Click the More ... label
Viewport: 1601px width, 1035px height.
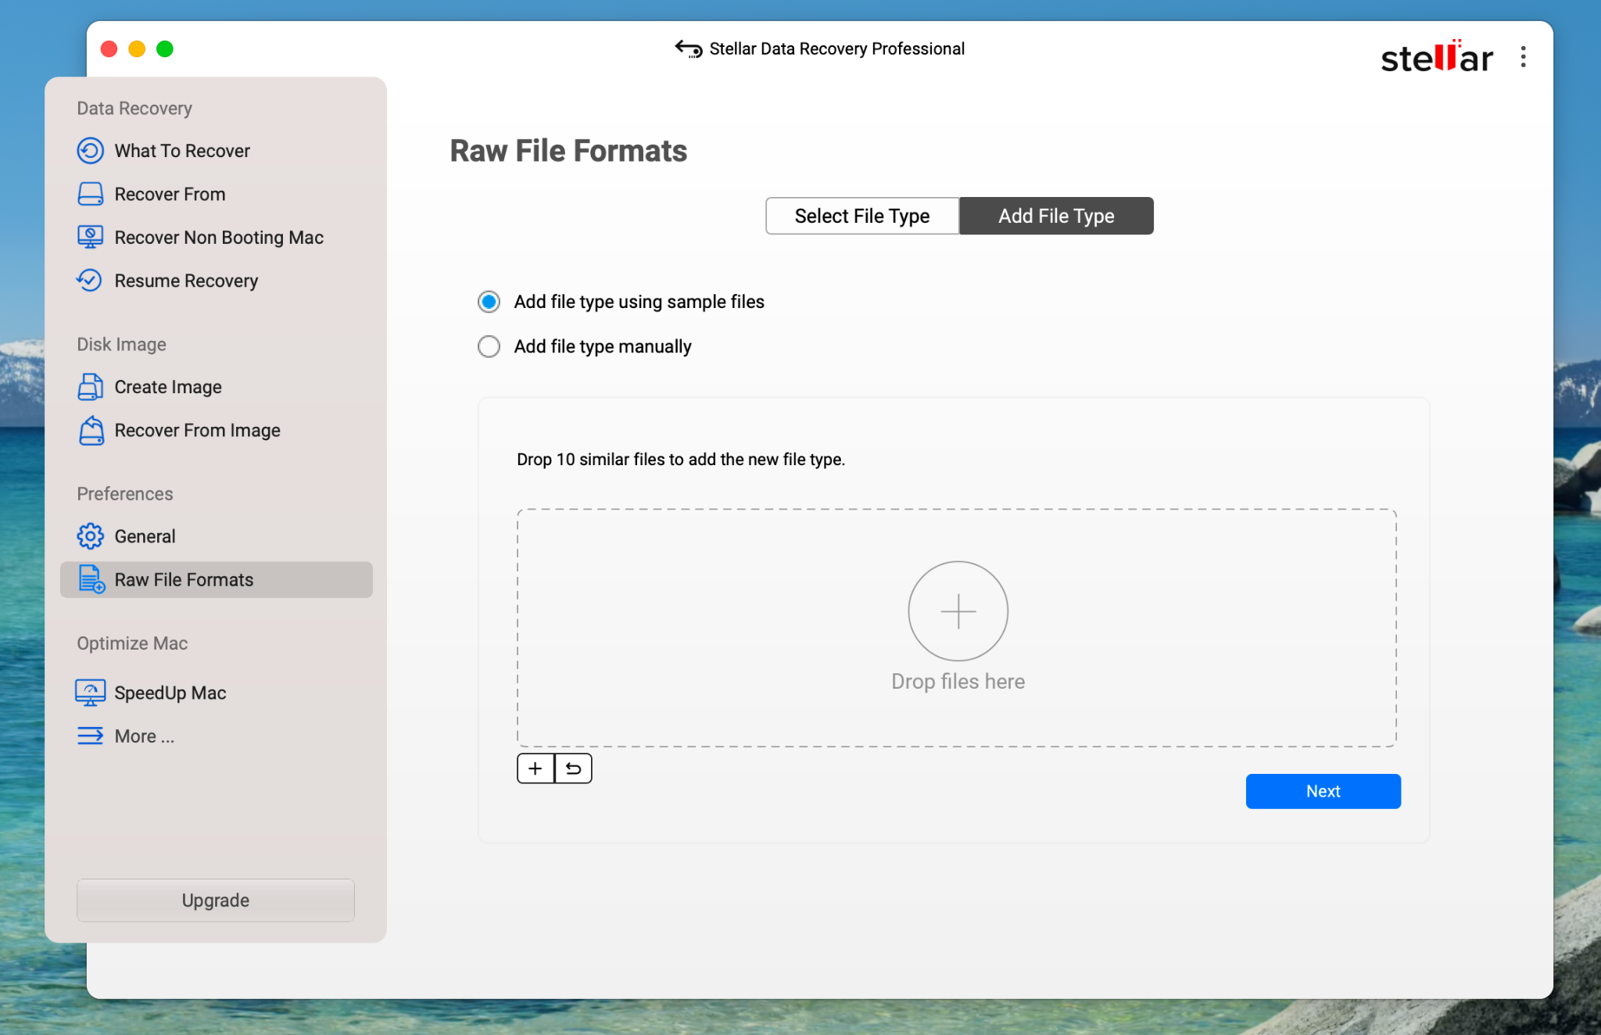click(x=145, y=736)
